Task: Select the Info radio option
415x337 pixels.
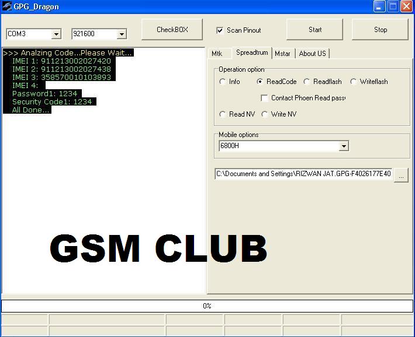Action: click(223, 82)
